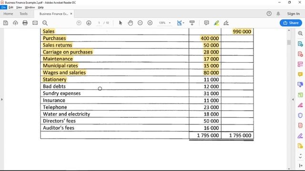Open the Edit menu
This screenshot has width=305, height=171.
[11, 8]
